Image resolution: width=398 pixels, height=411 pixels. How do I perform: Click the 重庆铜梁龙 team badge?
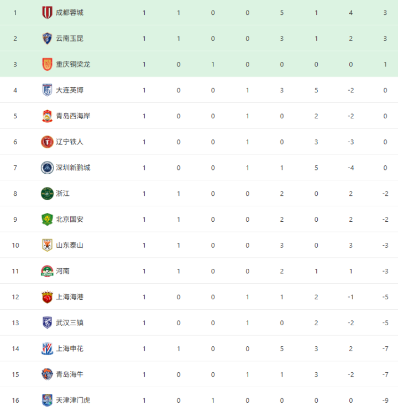pyautogui.click(x=47, y=64)
